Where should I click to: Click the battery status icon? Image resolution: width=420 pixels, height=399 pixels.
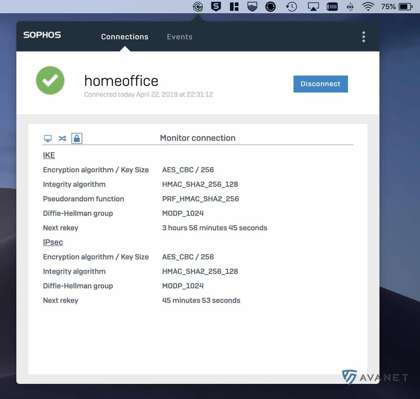[406, 7]
